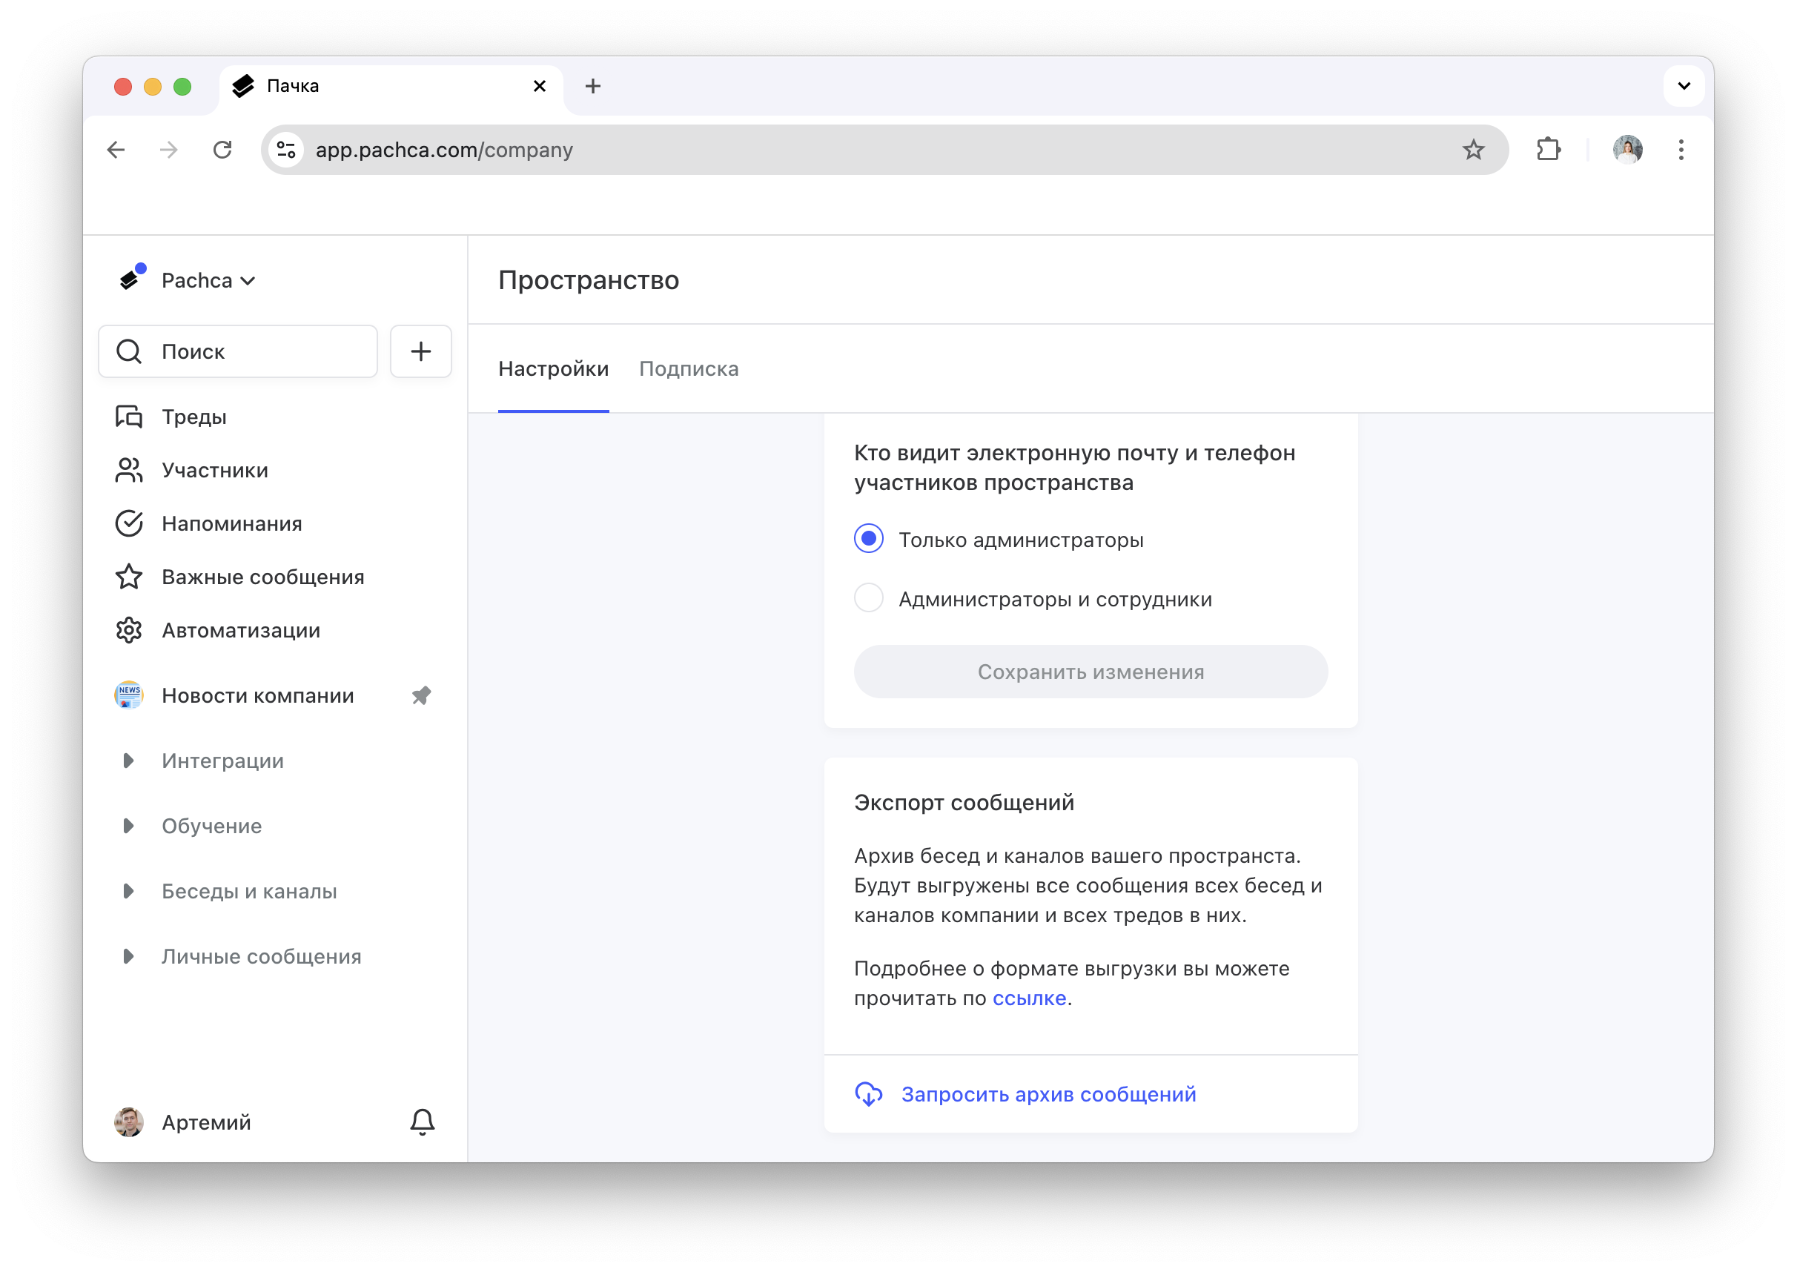Click the plus button beside search
The width and height of the screenshot is (1797, 1272).
[420, 351]
